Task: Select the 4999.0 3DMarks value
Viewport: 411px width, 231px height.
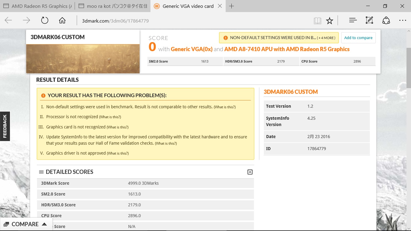Action: coord(143,183)
